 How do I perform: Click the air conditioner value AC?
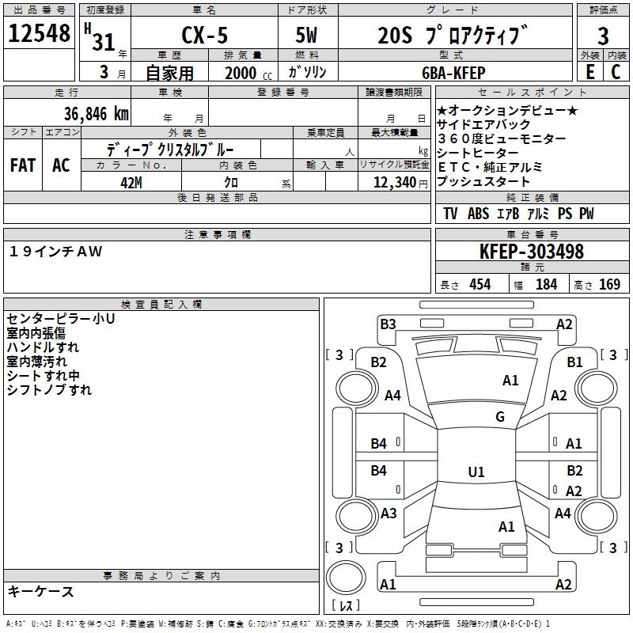(x=62, y=165)
